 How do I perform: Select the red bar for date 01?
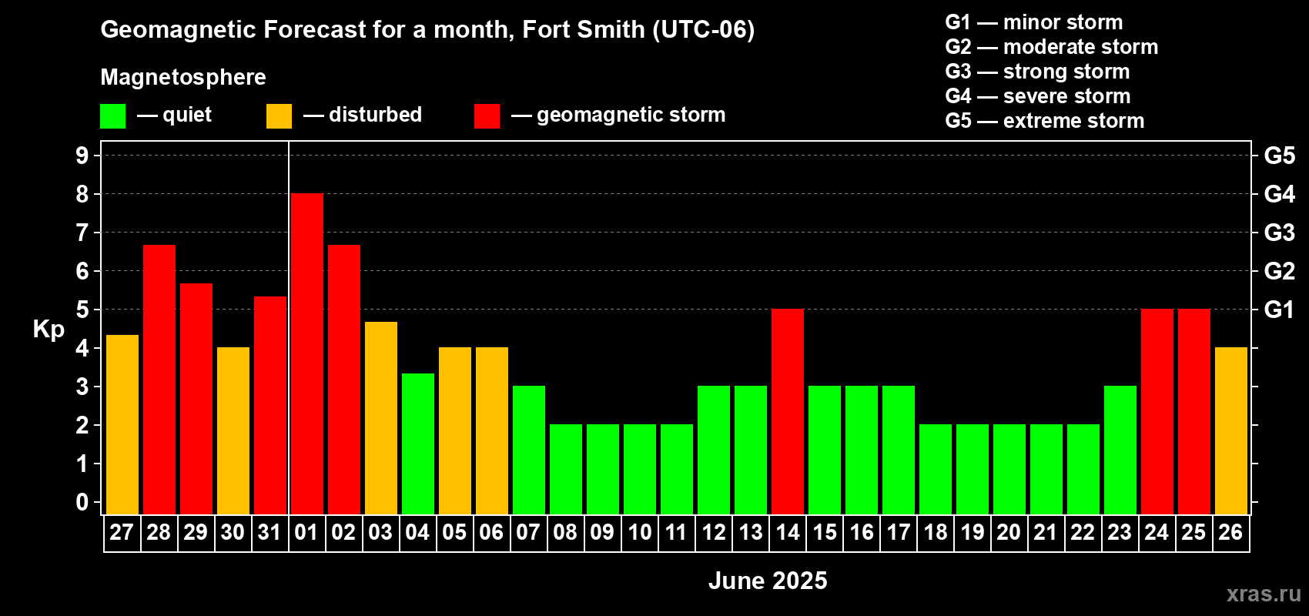click(307, 354)
